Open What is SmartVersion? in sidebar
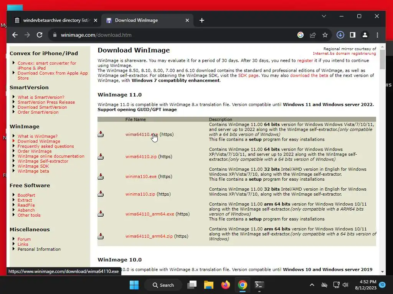 click(x=41, y=97)
